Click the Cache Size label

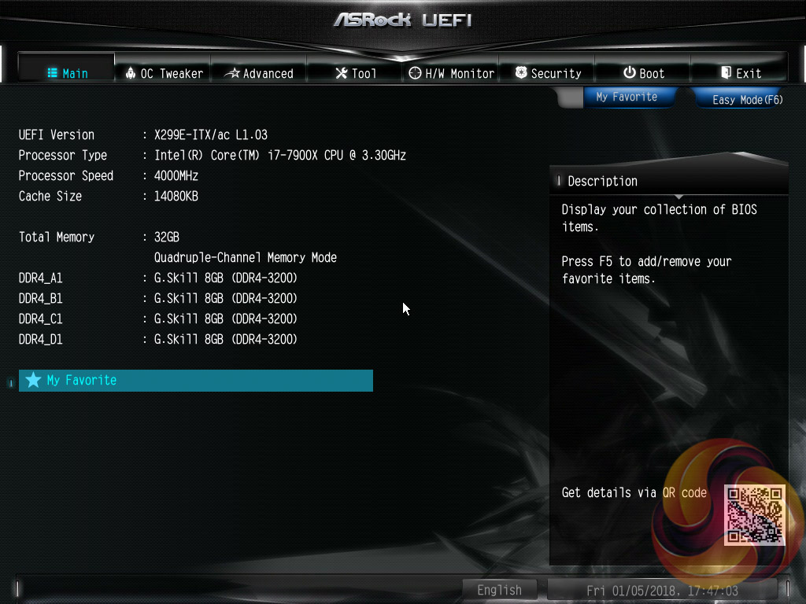[50, 197]
